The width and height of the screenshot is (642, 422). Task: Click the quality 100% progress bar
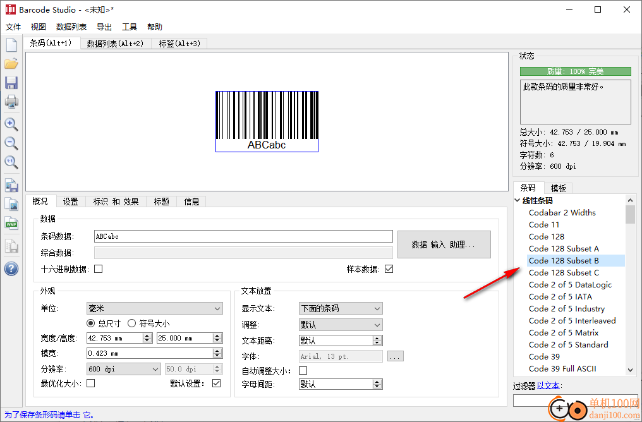(x=575, y=71)
